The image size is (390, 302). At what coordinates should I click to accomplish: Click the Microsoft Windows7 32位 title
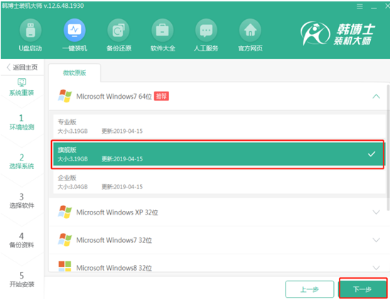click(114, 240)
